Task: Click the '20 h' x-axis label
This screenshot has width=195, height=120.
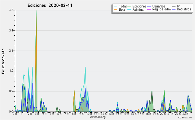Action: [163, 114]
